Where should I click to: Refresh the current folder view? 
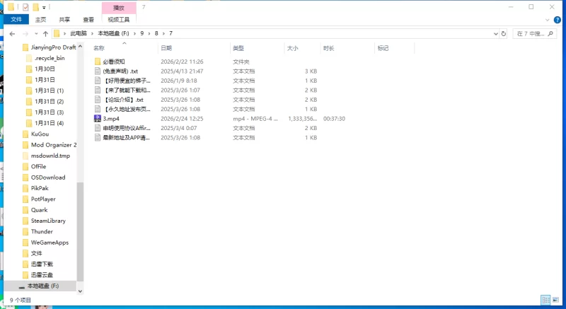pos(504,33)
